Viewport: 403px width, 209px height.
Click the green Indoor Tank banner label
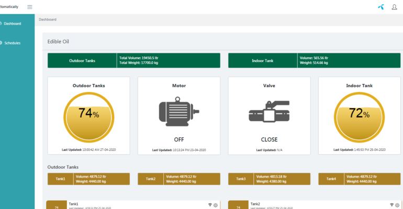point(263,61)
